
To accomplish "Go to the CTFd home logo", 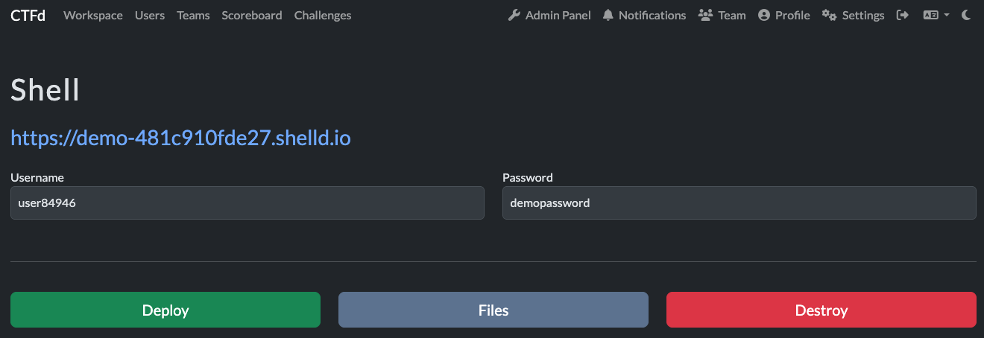I will (28, 15).
